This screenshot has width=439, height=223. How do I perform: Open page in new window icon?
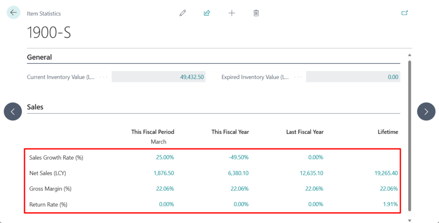tap(404, 13)
